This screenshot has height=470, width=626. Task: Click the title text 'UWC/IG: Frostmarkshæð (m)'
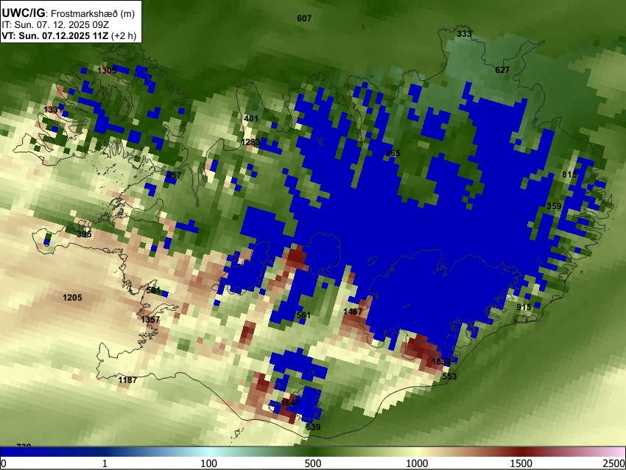click(x=68, y=13)
